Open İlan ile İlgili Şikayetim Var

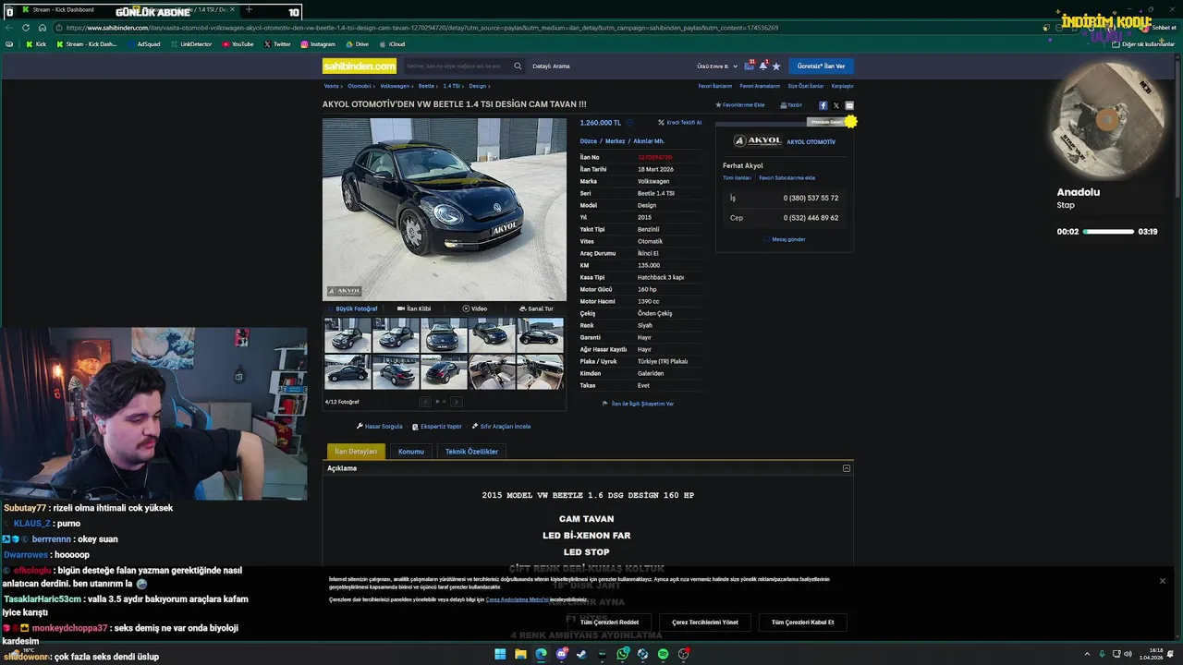[639, 404]
